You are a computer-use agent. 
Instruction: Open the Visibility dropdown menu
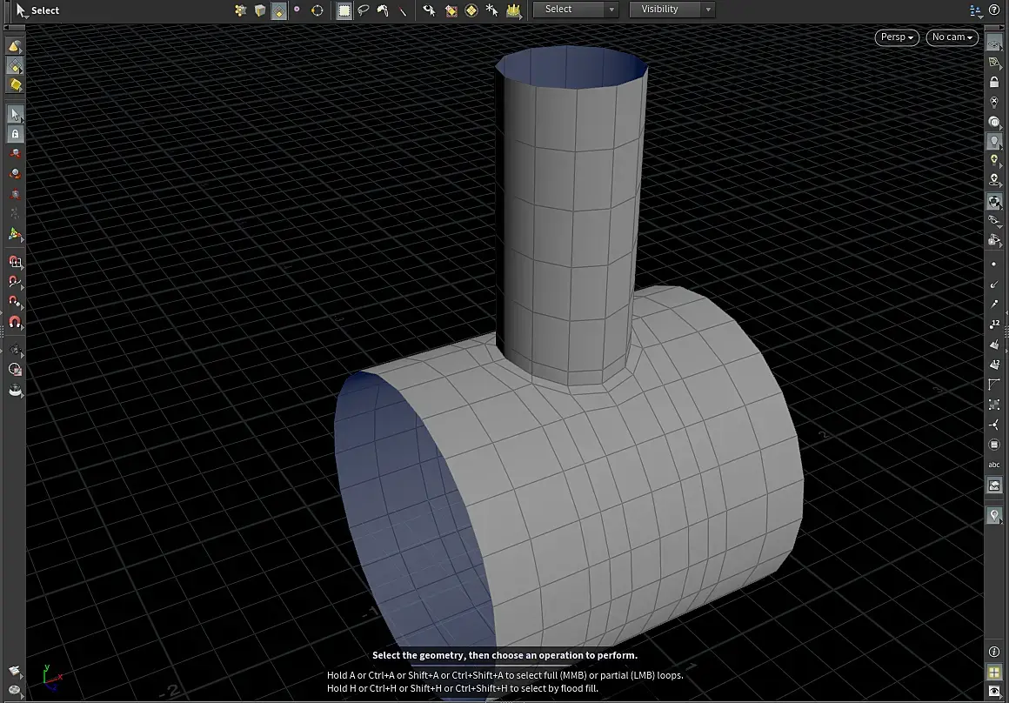670,10
